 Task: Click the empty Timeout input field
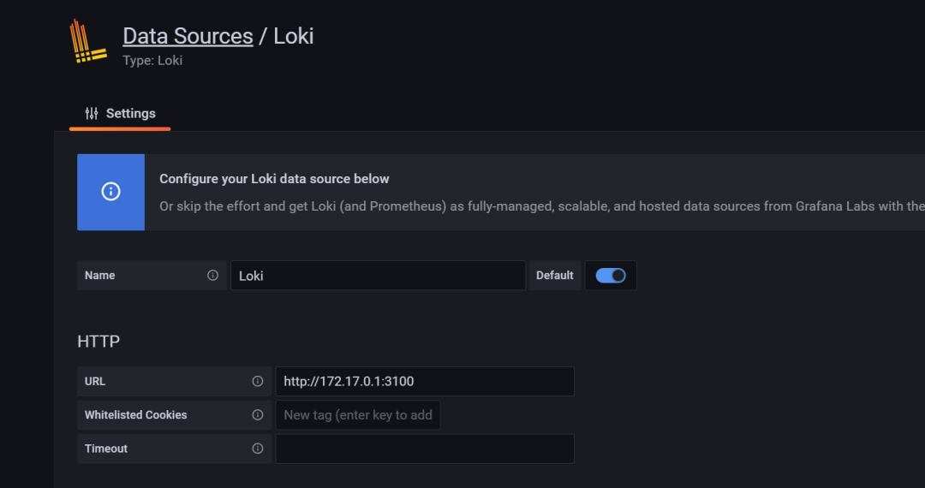424,449
